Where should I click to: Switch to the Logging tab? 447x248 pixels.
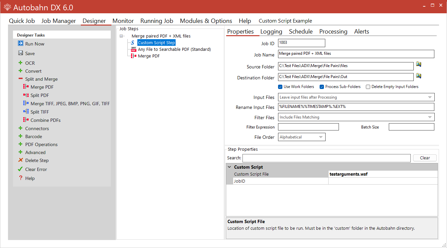271,32
